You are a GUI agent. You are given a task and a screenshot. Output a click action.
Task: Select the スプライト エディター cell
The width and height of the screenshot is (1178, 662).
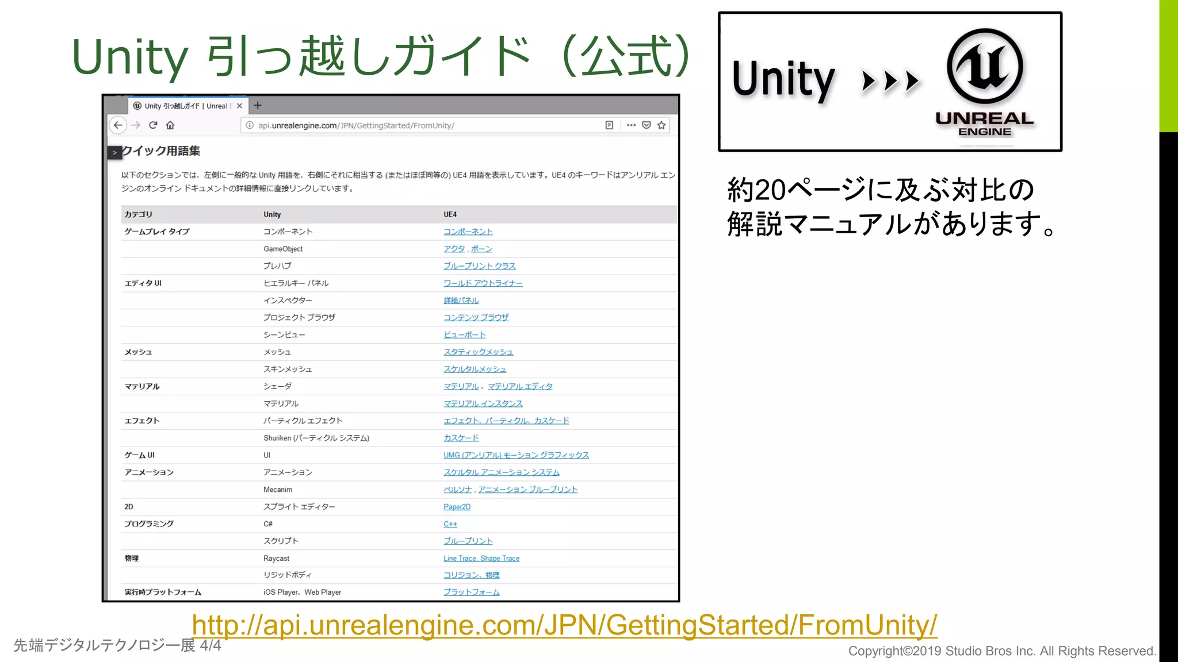click(x=299, y=507)
